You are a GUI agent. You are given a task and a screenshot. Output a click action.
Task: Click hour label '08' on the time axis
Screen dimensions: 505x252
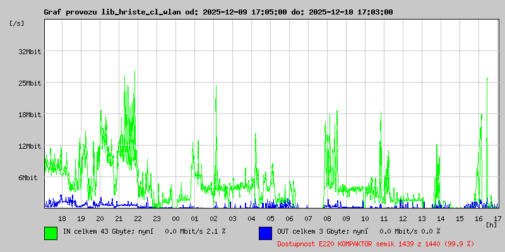[x=327, y=219]
